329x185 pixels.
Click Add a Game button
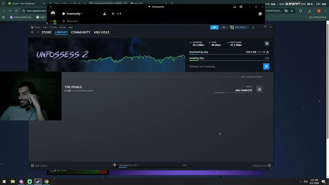[x=39, y=166]
